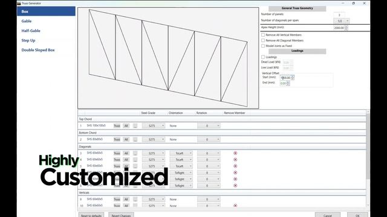Click All button in vertical row 9
Screen dimensions: 387x217
126,199
